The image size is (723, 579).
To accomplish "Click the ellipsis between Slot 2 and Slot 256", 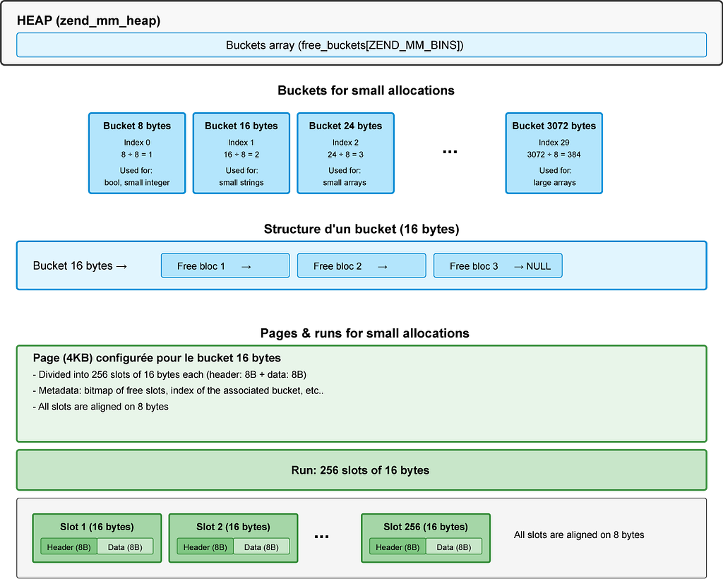I will click(x=321, y=537).
